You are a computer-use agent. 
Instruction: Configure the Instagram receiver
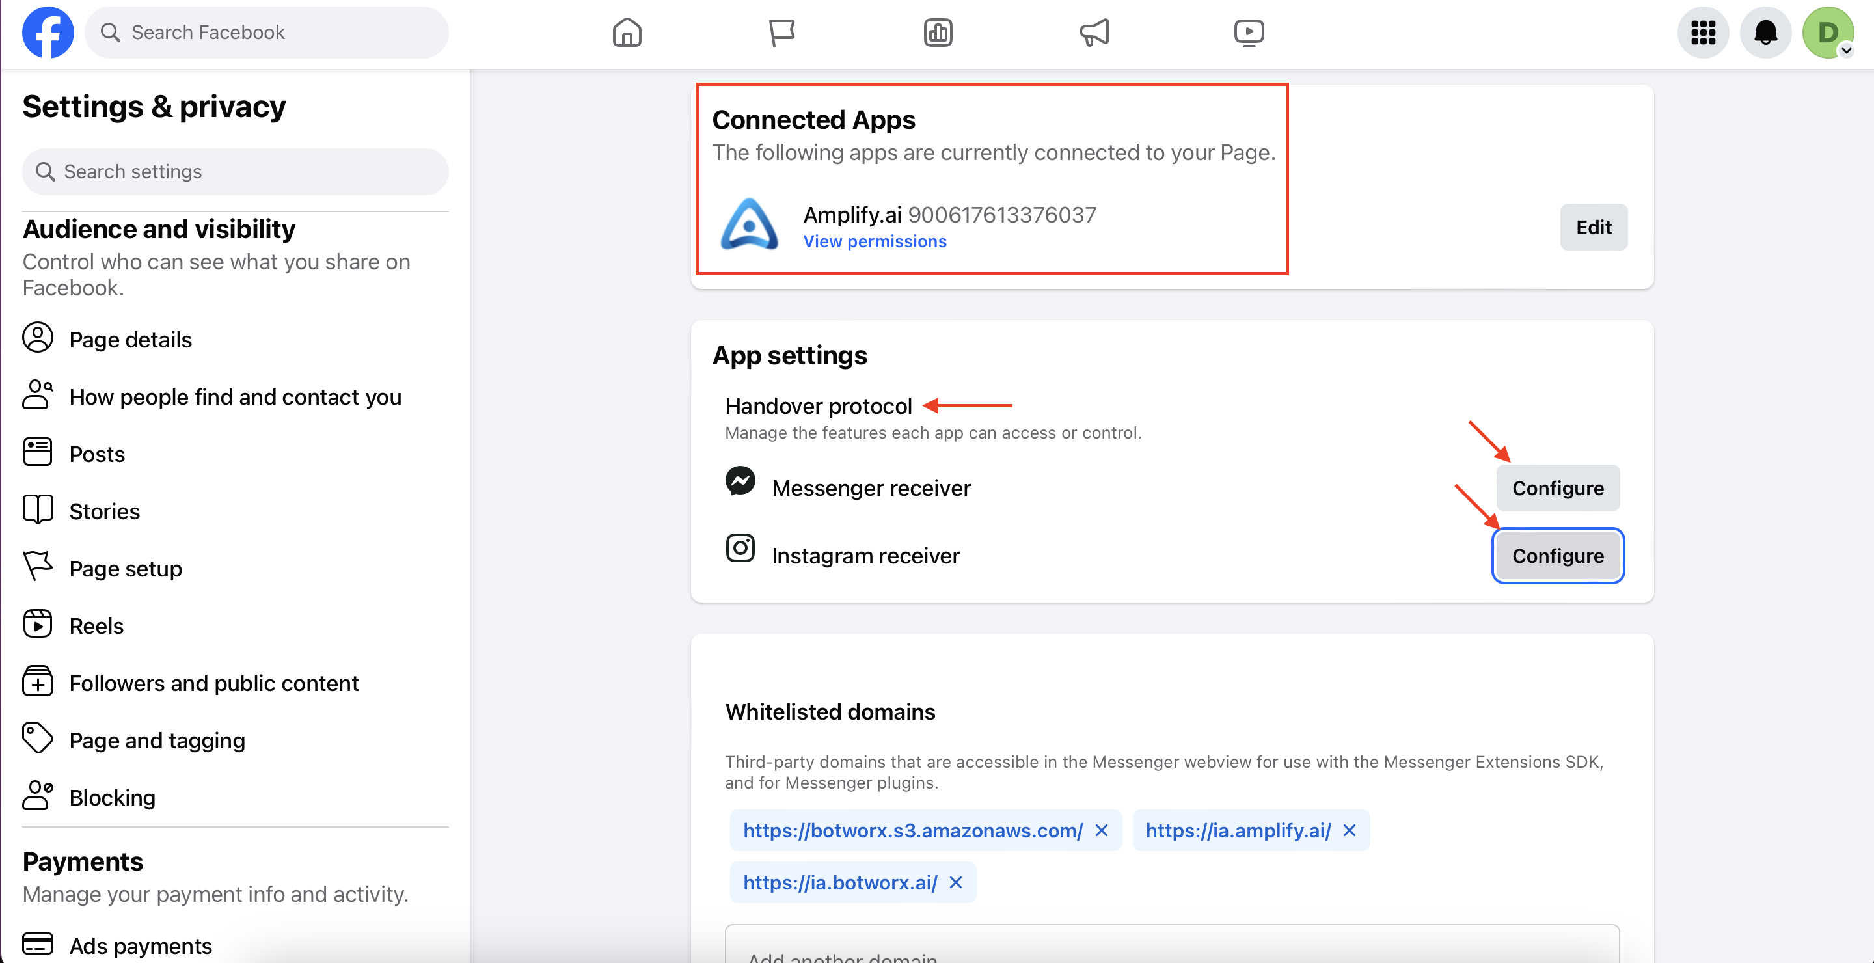1558,556
